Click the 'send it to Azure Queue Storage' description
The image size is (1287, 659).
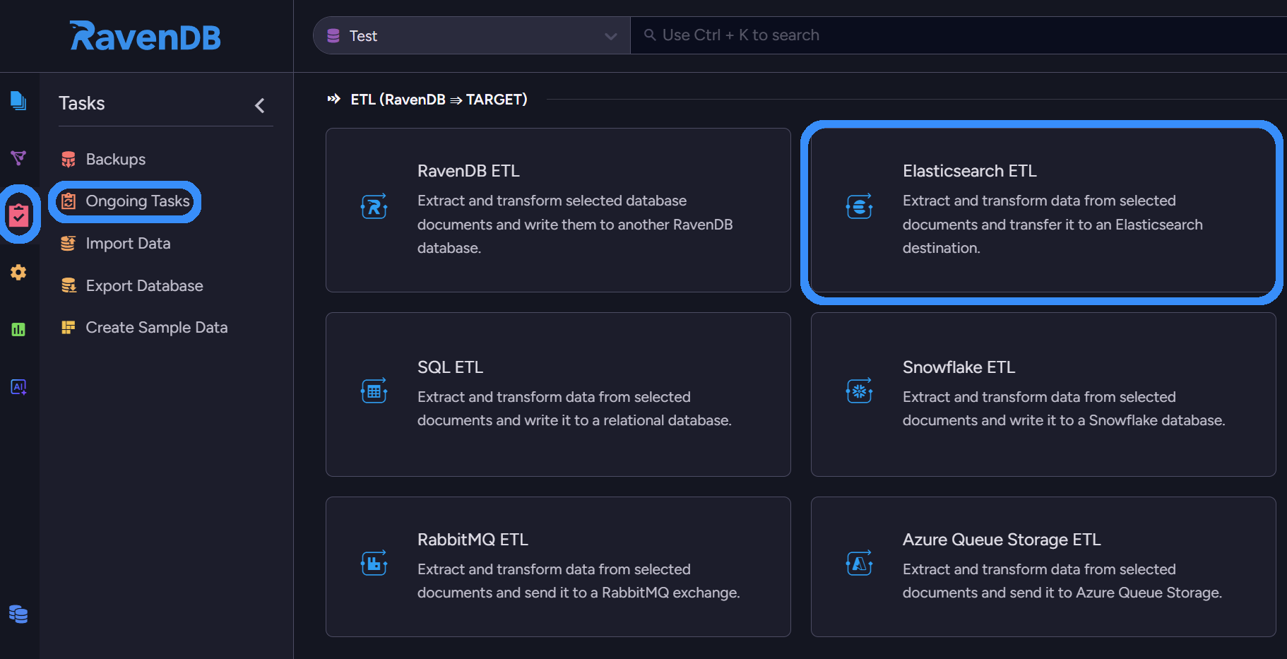click(x=1062, y=581)
